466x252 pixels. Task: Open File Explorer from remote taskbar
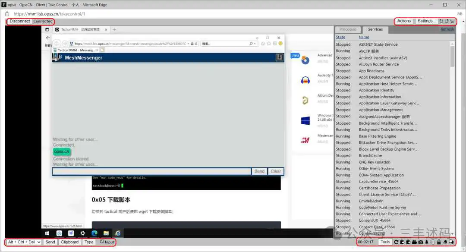pos(106,233)
